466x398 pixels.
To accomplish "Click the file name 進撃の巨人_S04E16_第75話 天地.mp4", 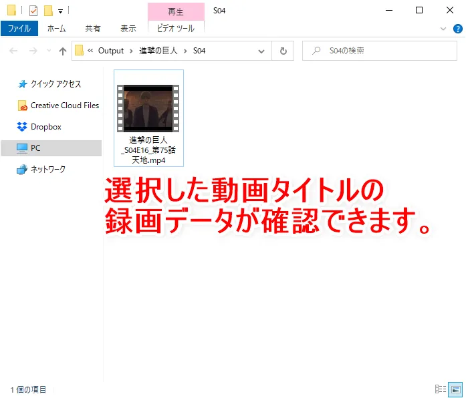I will (148, 150).
